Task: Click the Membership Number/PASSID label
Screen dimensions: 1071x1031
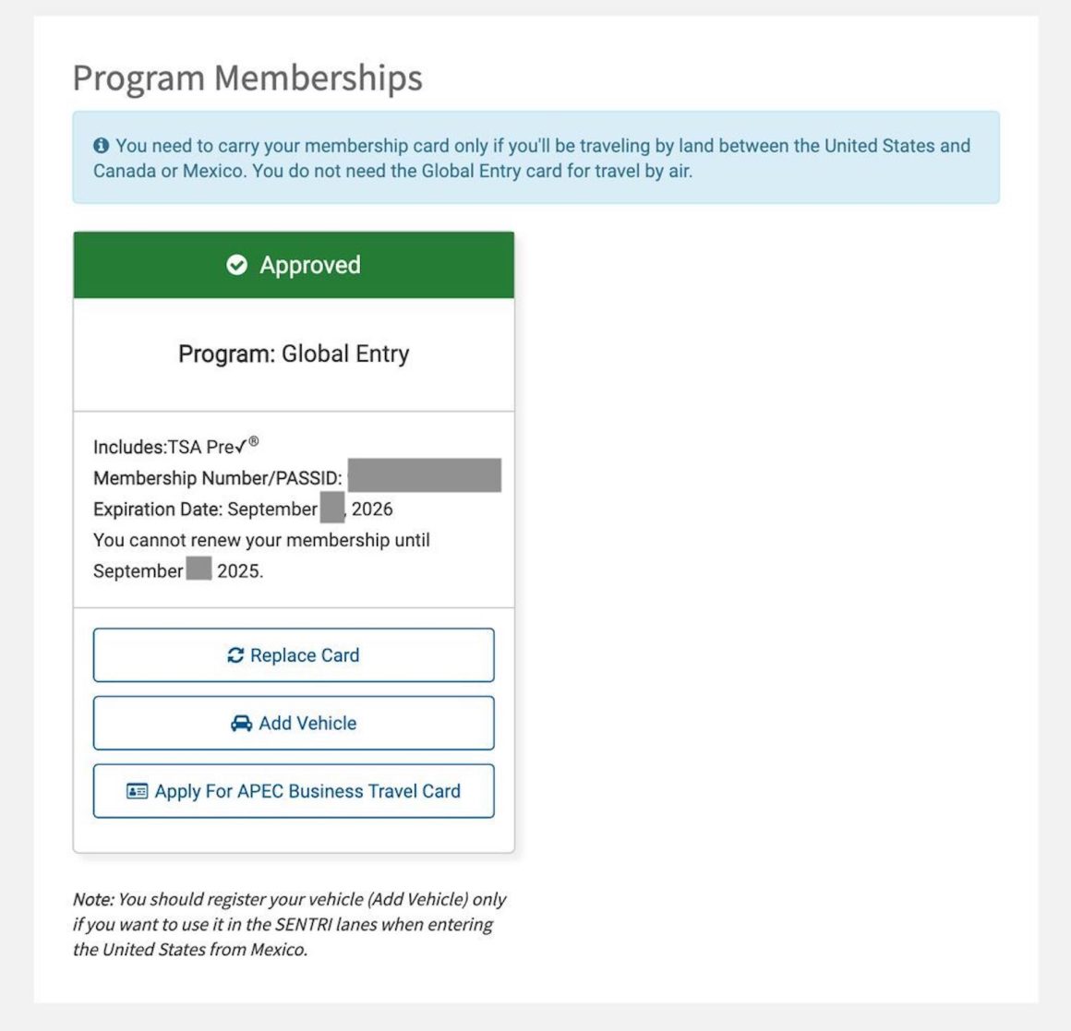Action: coord(218,478)
